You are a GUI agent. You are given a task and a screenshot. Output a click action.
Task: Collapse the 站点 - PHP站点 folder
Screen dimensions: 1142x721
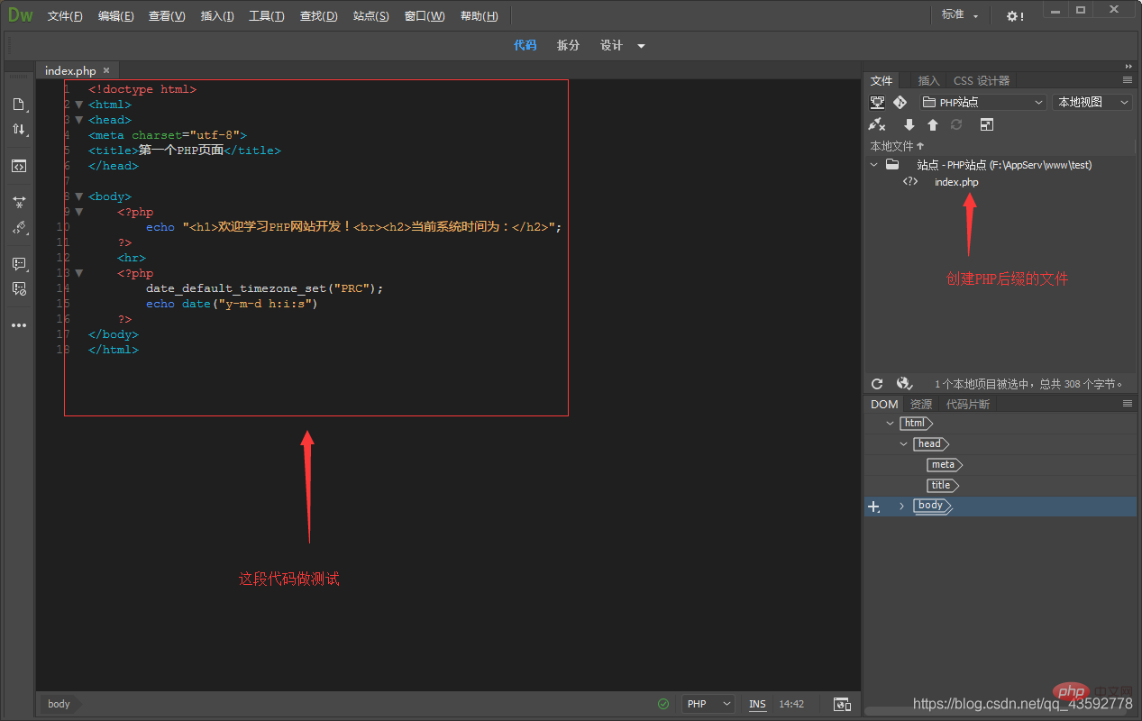point(873,165)
